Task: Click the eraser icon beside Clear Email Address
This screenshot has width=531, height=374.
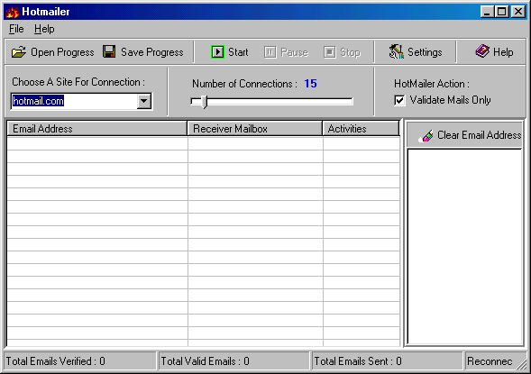Action: click(x=426, y=136)
